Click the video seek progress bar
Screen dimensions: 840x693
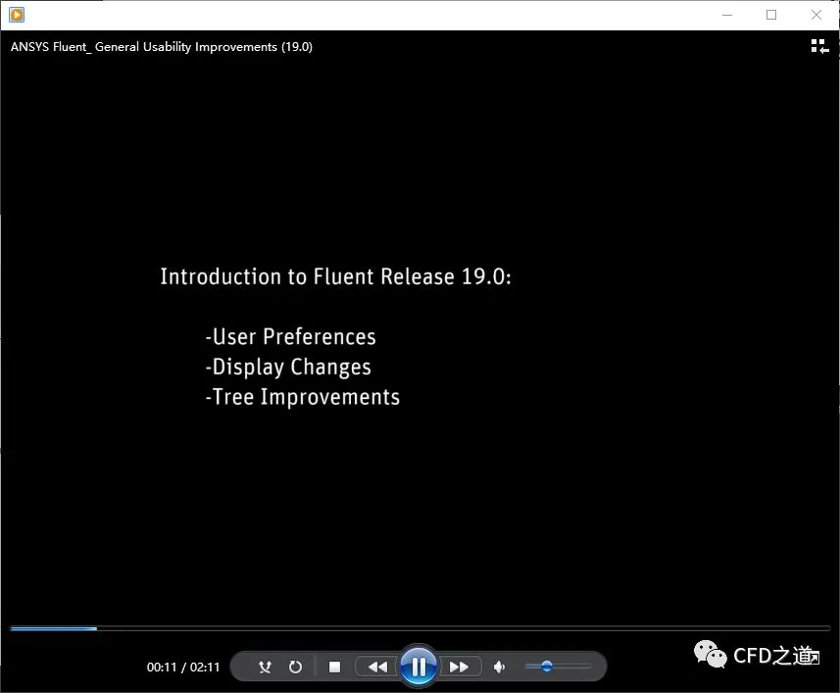coord(420,628)
